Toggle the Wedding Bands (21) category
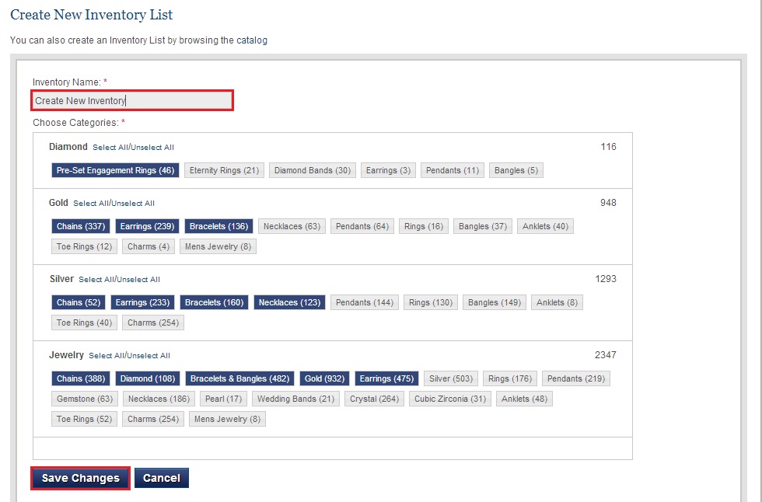The image size is (762, 502). coord(296,399)
